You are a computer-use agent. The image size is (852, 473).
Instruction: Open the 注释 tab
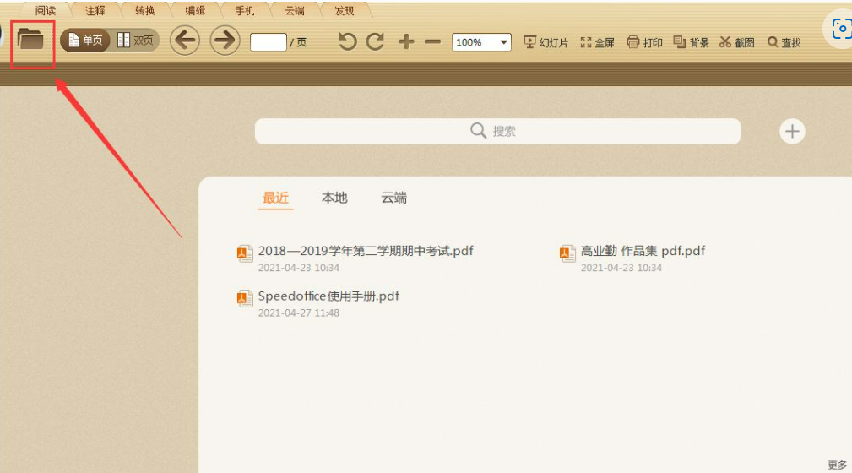point(95,10)
